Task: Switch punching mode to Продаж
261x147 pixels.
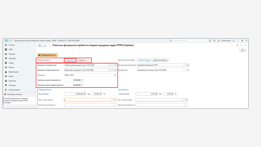Action: (x=82, y=60)
